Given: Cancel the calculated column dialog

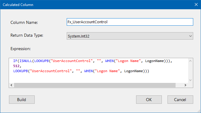Looking at the screenshot, I should (180, 100).
